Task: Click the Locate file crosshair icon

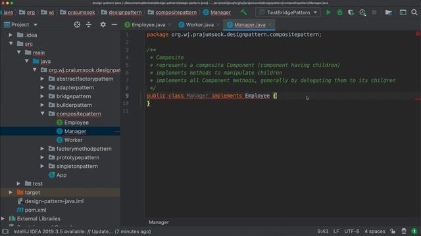Action: pyautogui.click(x=77, y=25)
